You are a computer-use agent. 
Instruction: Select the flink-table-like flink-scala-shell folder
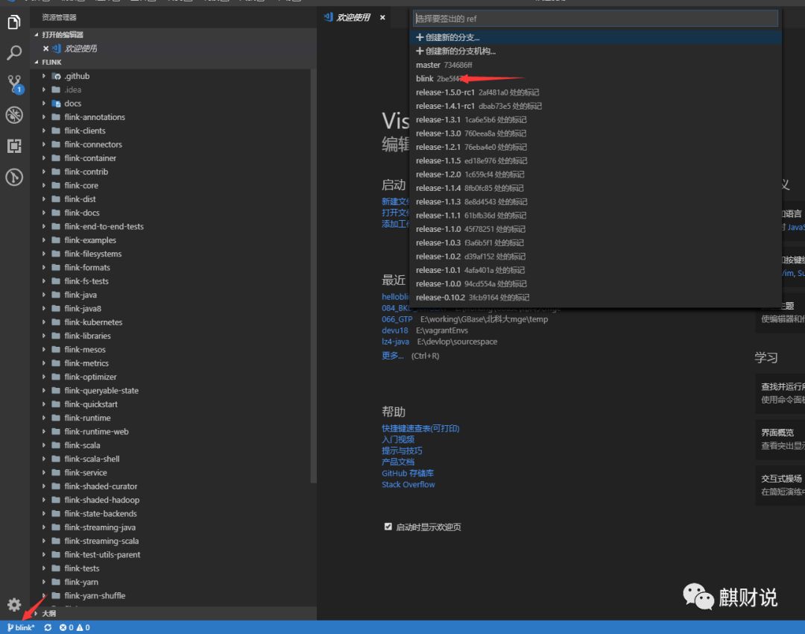tap(92, 459)
